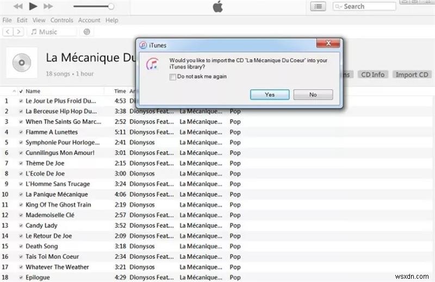
Task: Open the Edit menu
Action: click(22, 20)
